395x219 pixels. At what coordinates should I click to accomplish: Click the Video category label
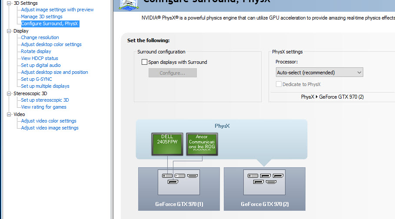19,114
